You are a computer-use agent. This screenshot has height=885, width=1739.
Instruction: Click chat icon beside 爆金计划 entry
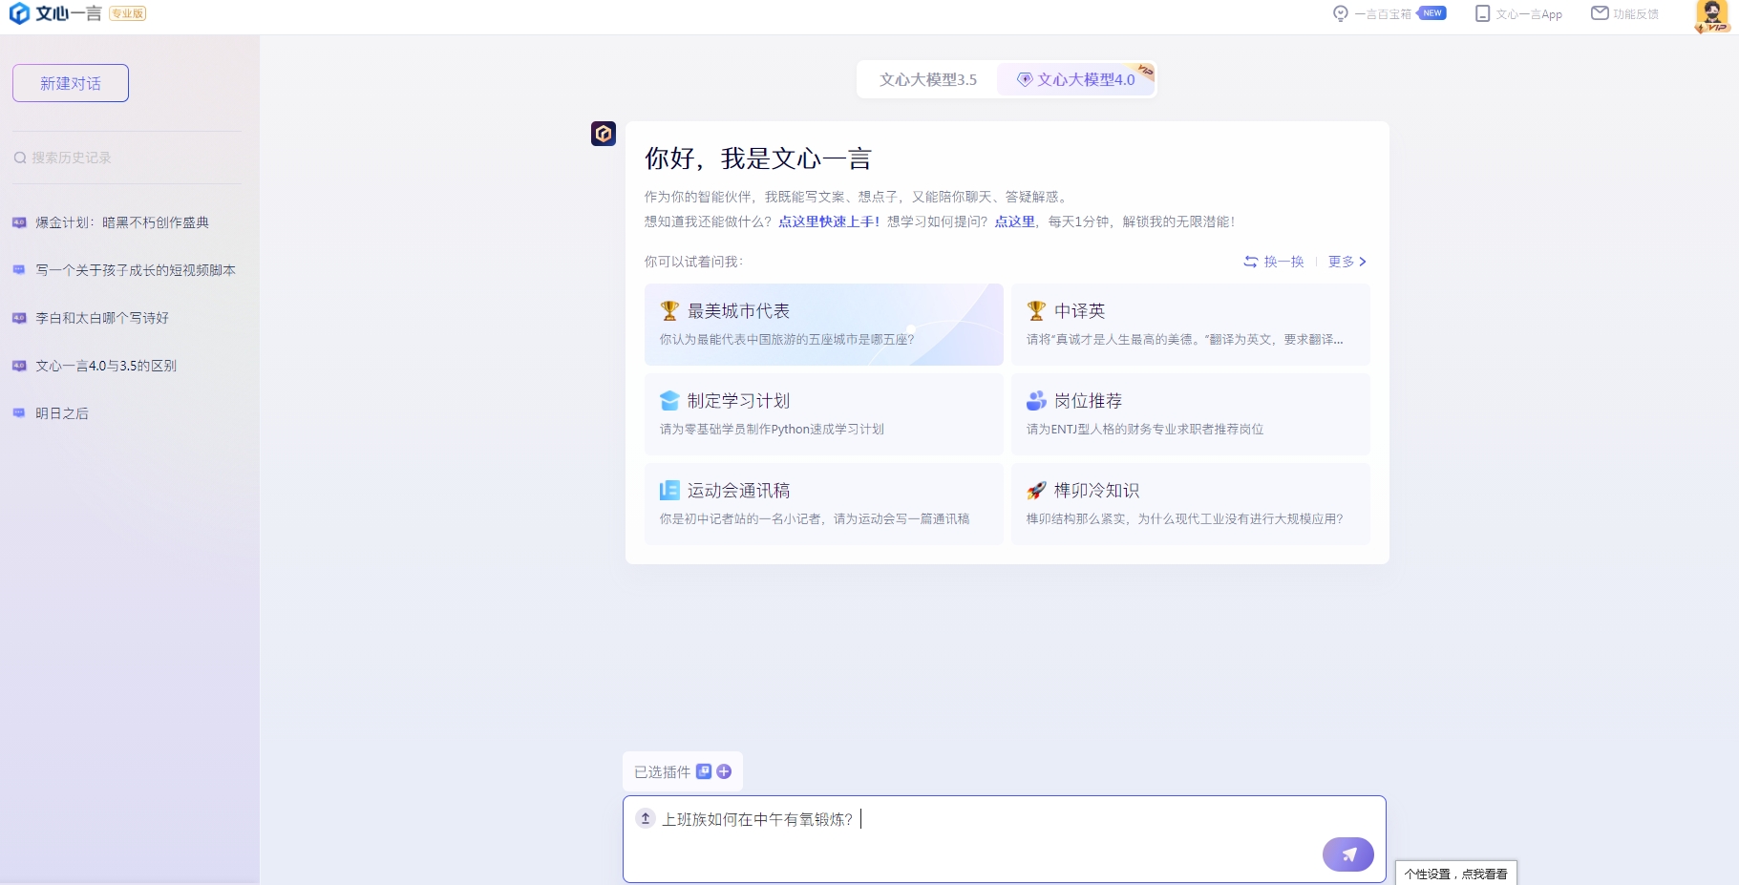click(x=19, y=222)
